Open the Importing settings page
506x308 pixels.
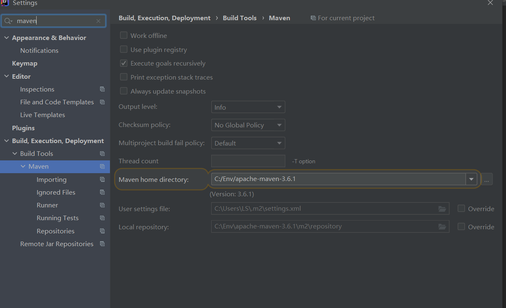coord(51,180)
